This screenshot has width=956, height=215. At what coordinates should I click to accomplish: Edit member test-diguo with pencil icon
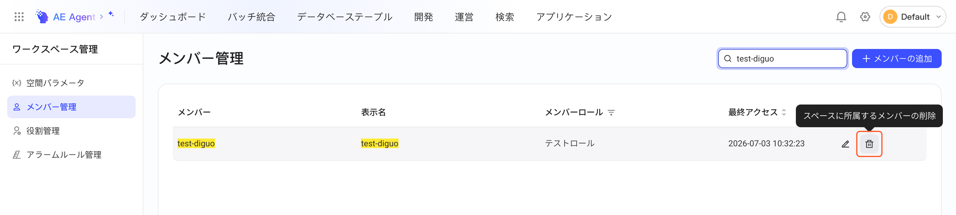tap(845, 144)
